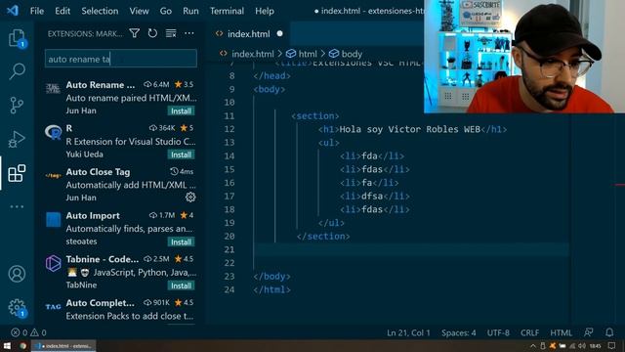Open the feedback icon in status bar

pyautogui.click(x=588, y=332)
